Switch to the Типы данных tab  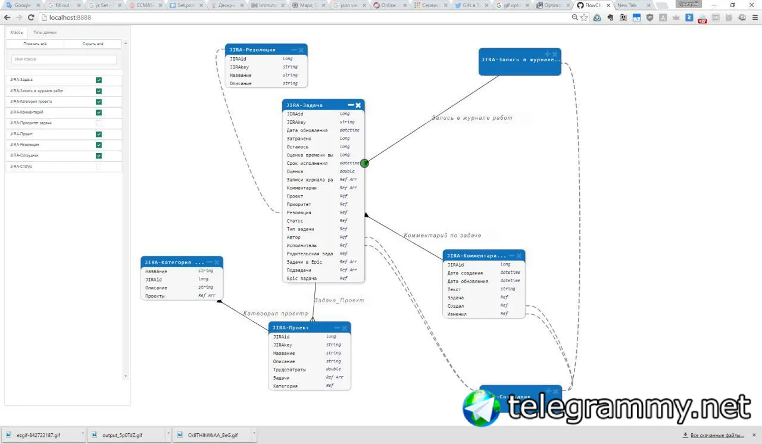(45, 32)
